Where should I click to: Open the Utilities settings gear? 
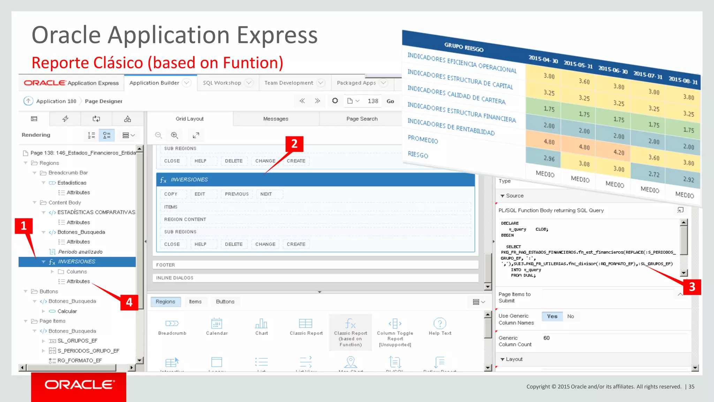335,101
